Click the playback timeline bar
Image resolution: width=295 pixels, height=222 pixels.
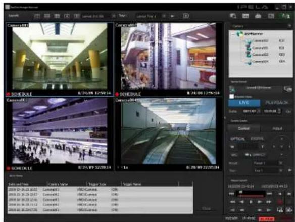click(251, 194)
